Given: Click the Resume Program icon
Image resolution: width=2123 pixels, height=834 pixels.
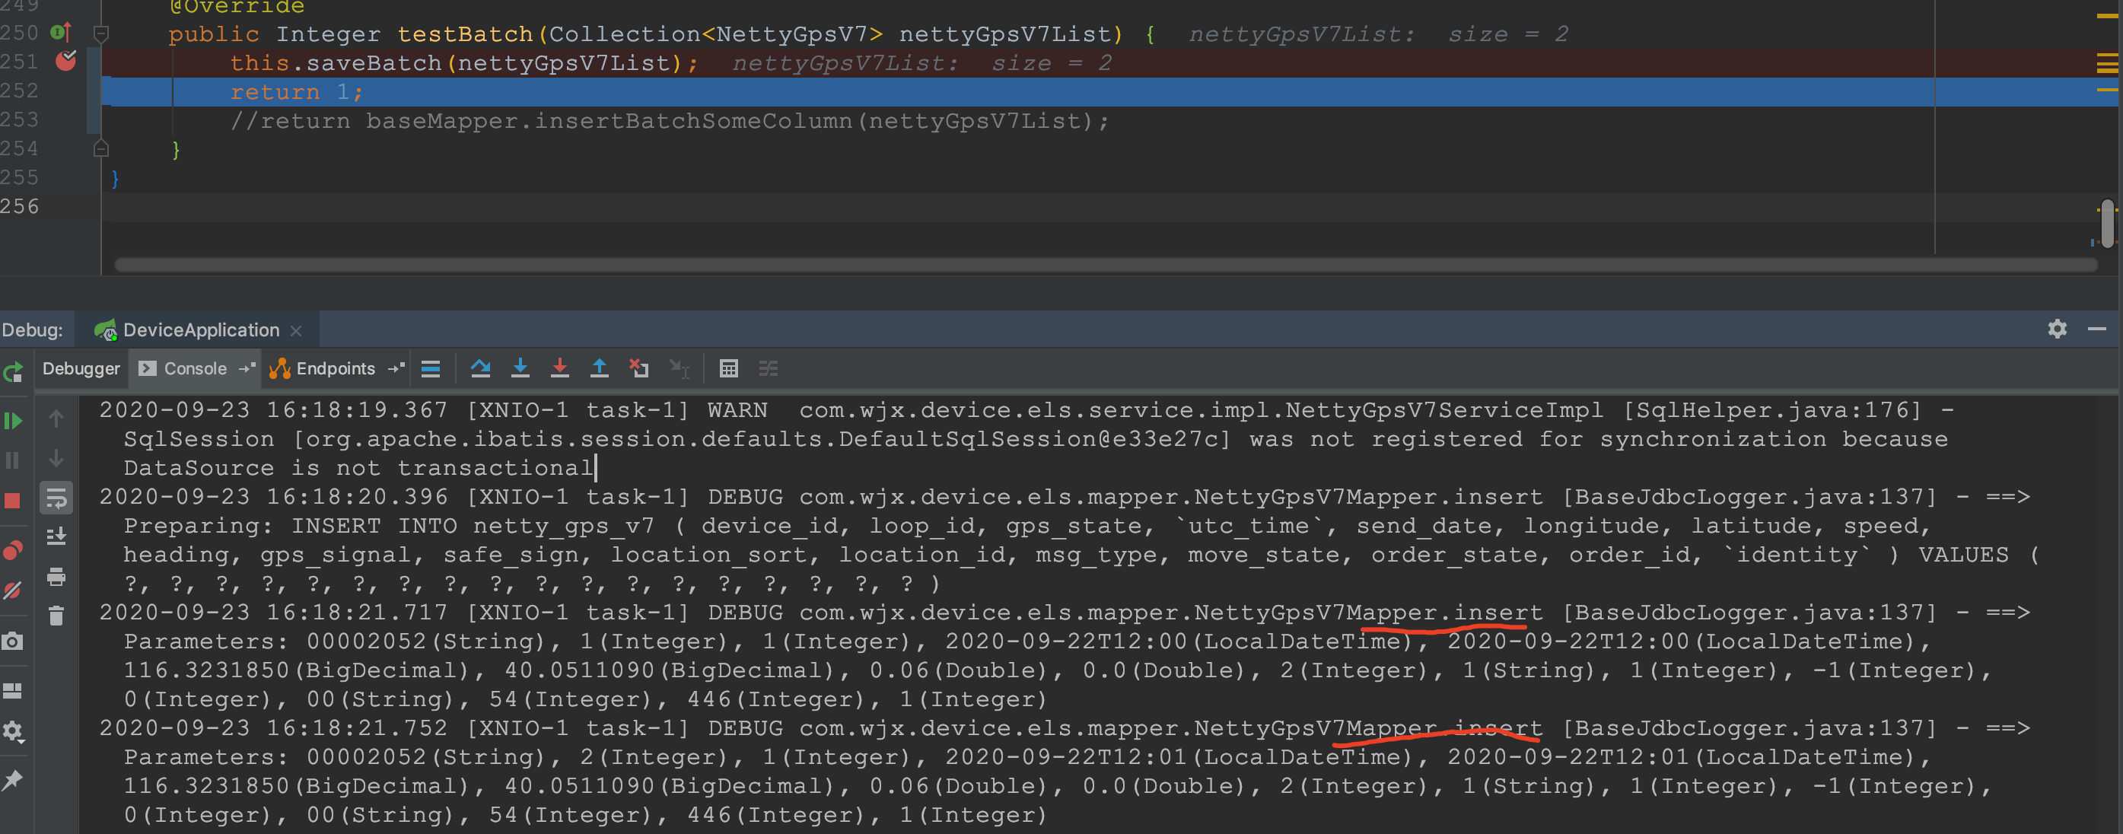Looking at the screenshot, I should point(13,421).
